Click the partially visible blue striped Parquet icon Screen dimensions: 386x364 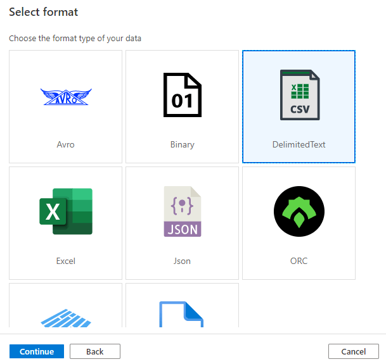pos(66,314)
